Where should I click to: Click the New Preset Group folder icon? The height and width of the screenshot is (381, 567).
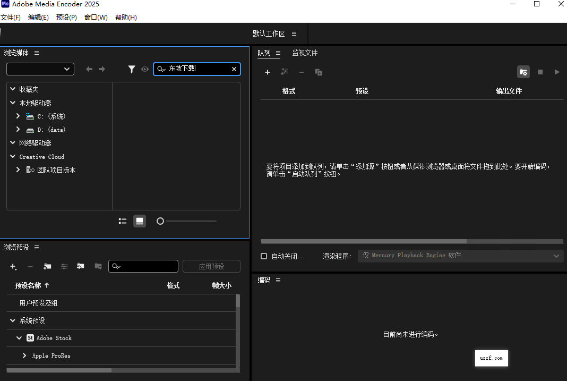point(47,266)
